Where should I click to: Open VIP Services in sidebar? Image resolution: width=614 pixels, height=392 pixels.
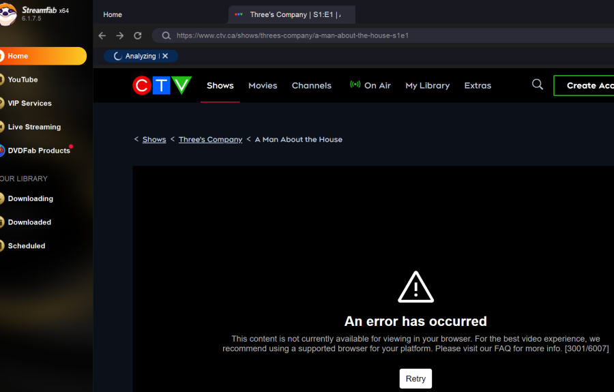(x=29, y=103)
